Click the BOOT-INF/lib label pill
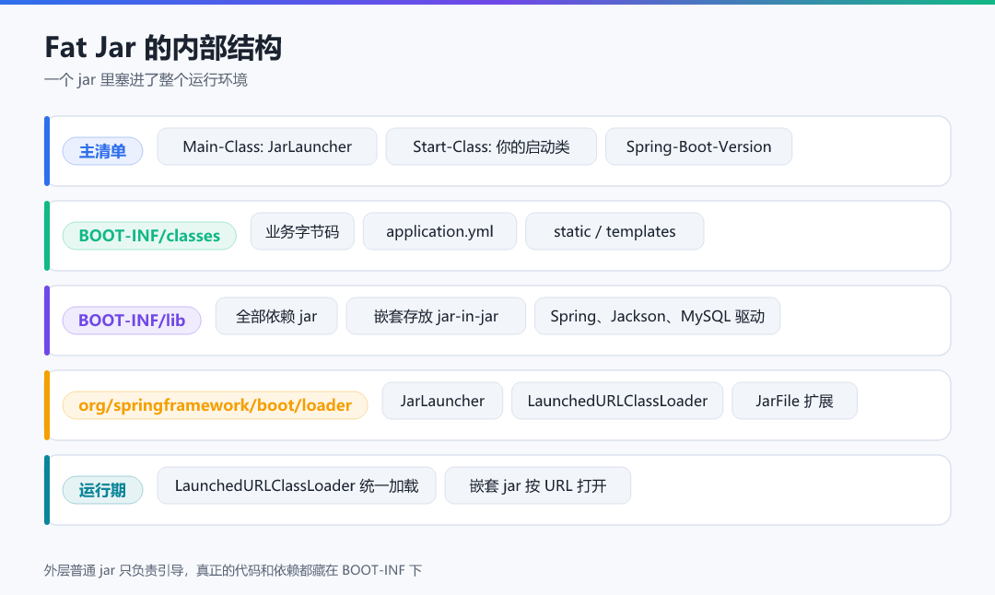The height and width of the screenshot is (595, 995). 132,321
